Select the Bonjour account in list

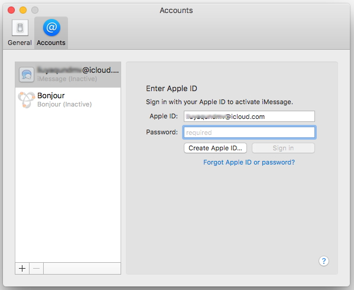click(68, 99)
